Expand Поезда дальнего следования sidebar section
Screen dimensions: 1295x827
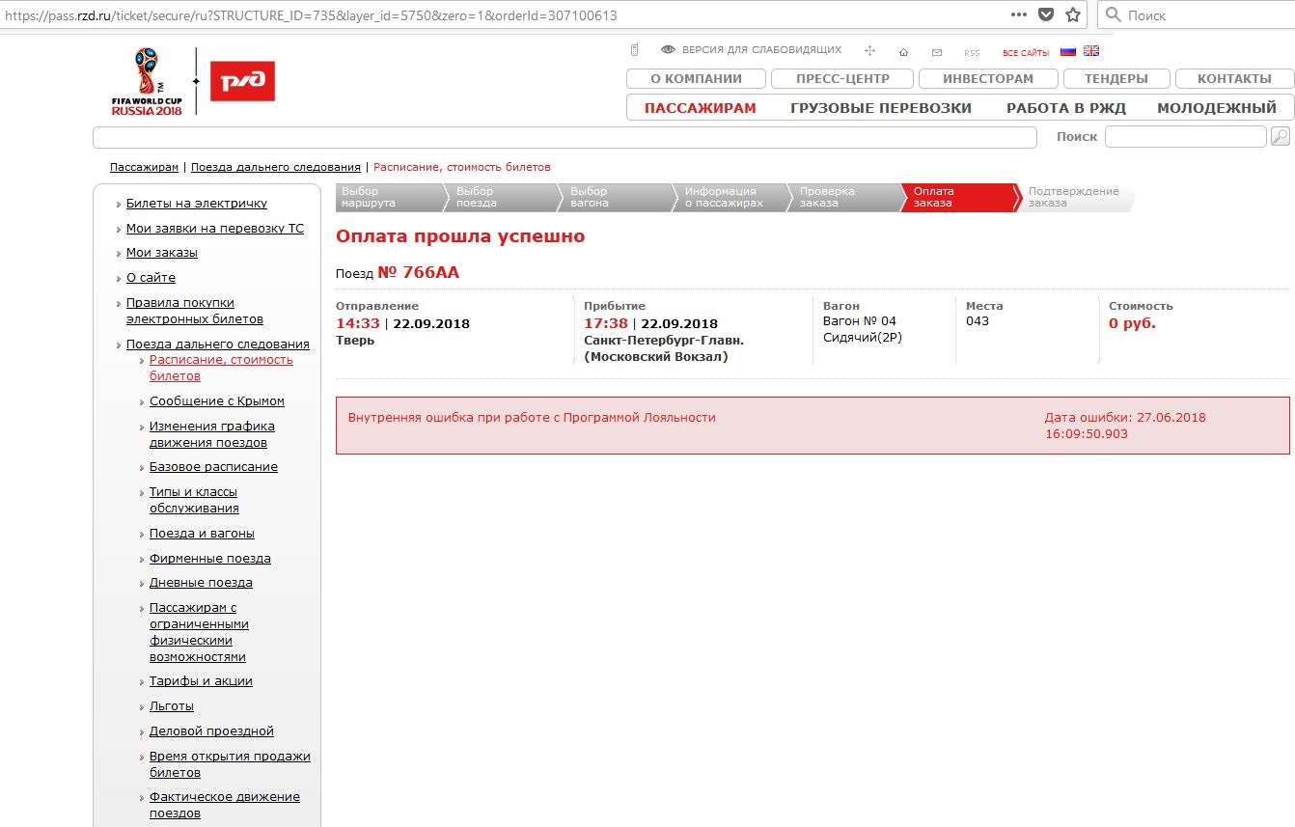(217, 345)
